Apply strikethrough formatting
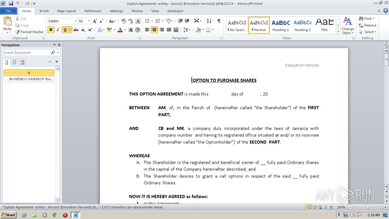The image size is (389, 219). point(76,30)
